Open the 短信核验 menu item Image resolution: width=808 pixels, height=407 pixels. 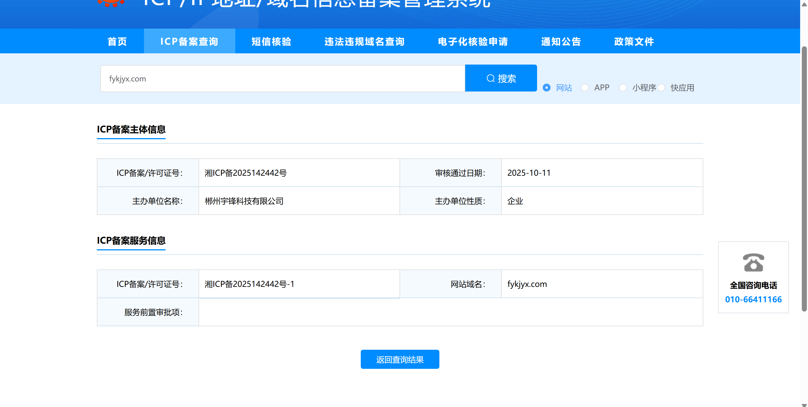pyautogui.click(x=271, y=41)
